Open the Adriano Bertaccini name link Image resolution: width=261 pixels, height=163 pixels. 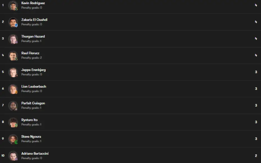pyautogui.click(x=35, y=154)
